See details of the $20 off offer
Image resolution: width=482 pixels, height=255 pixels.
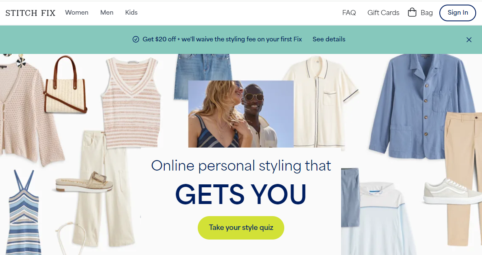click(329, 39)
